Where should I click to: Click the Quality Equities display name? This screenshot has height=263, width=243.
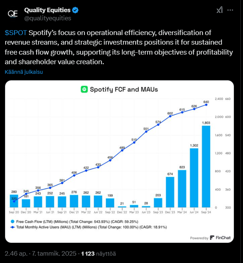47,10
